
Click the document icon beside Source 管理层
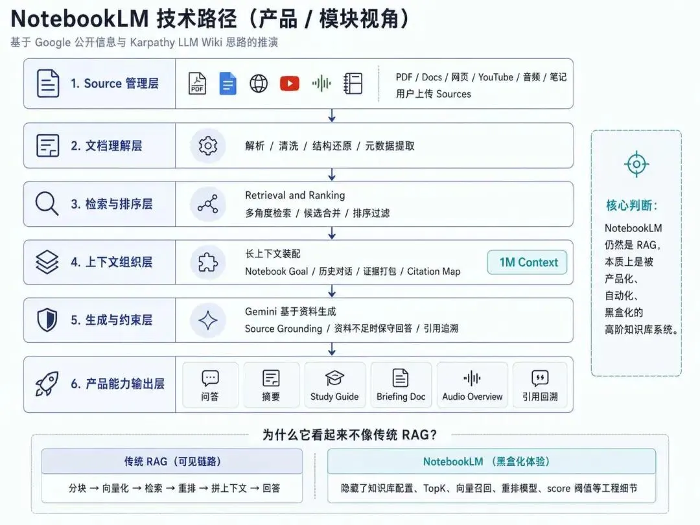point(48,84)
